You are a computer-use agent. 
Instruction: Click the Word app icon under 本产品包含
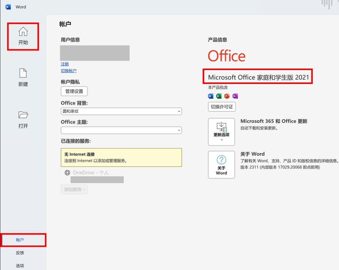(x=210, y=96)
